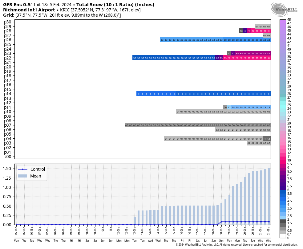Click the '7.7' cell in the p23 row
This screenshot has width=303, height=249.
pos(233,53)
